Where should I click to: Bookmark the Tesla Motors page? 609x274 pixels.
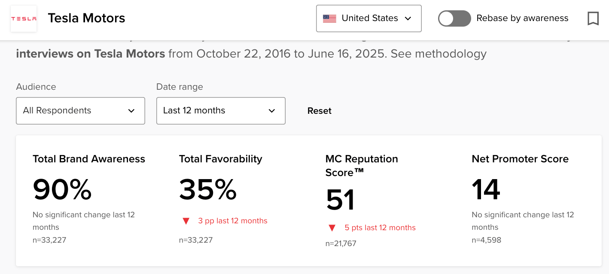pos(593,18)
